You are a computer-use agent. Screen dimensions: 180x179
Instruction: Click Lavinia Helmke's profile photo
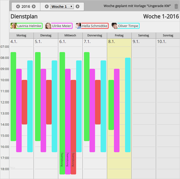click(x=14, y=26)
